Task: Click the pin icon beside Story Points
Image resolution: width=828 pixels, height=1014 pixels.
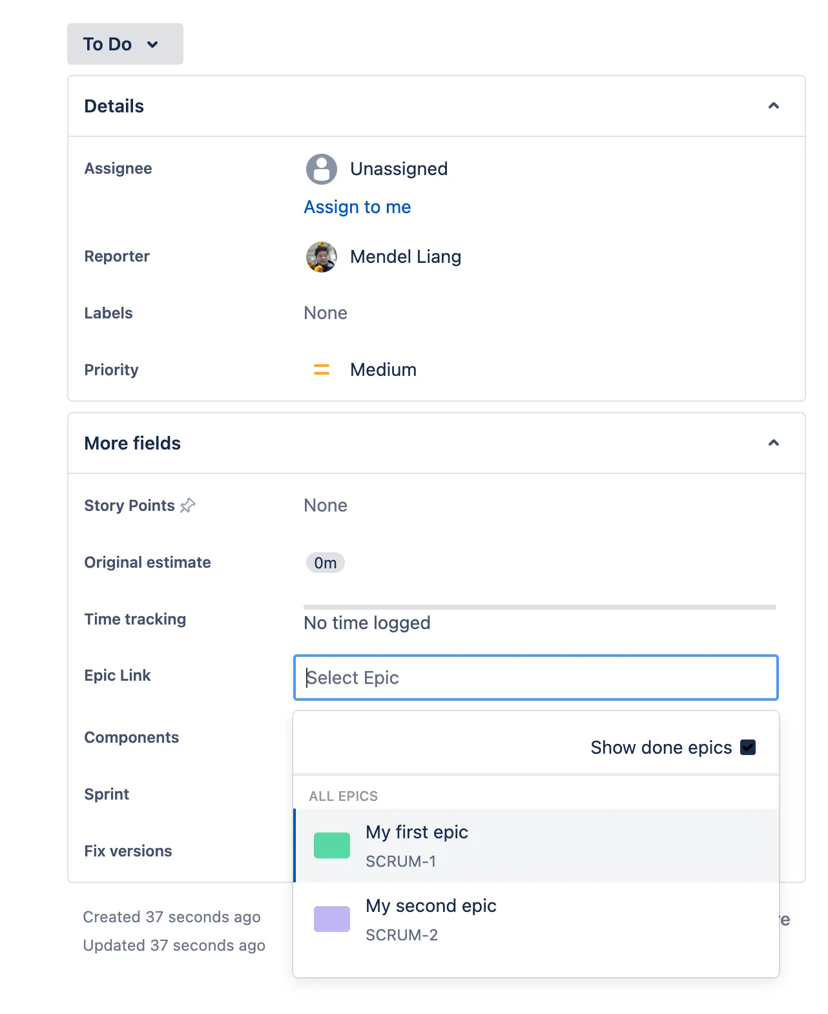Action: pyautogui.click(x=187, y=506)
